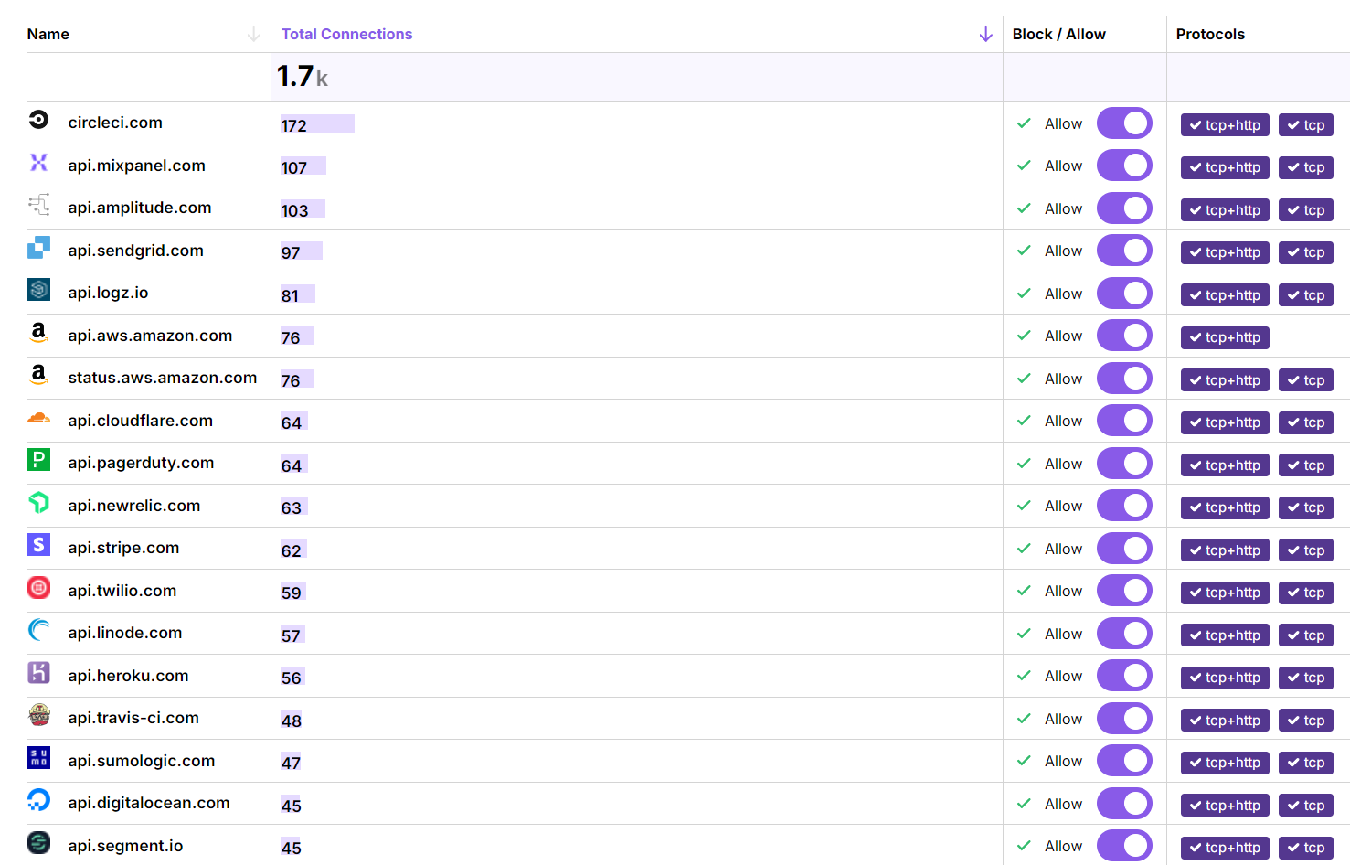Click the SendGrid logo icon
This screenshot has width=1350, height=865.
pos(38,248)
